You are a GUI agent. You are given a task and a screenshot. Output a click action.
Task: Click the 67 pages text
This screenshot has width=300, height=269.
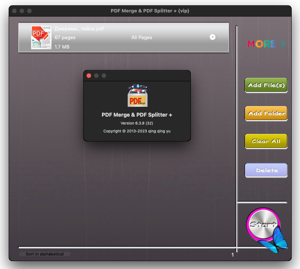coord(65,38)
